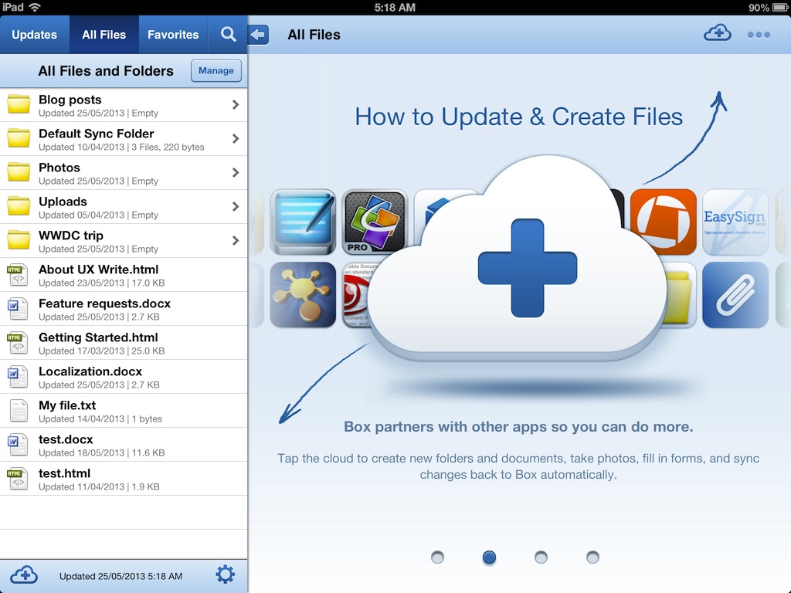
Task: Tap the blue back arrow button
Action: pos(258,34)
